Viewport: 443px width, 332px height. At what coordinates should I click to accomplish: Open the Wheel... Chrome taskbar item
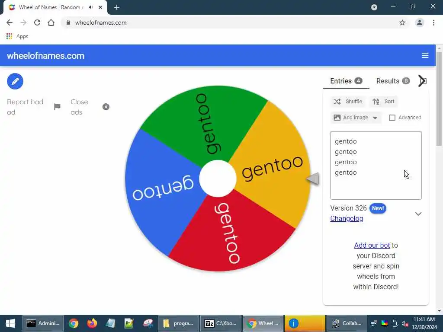263,323
